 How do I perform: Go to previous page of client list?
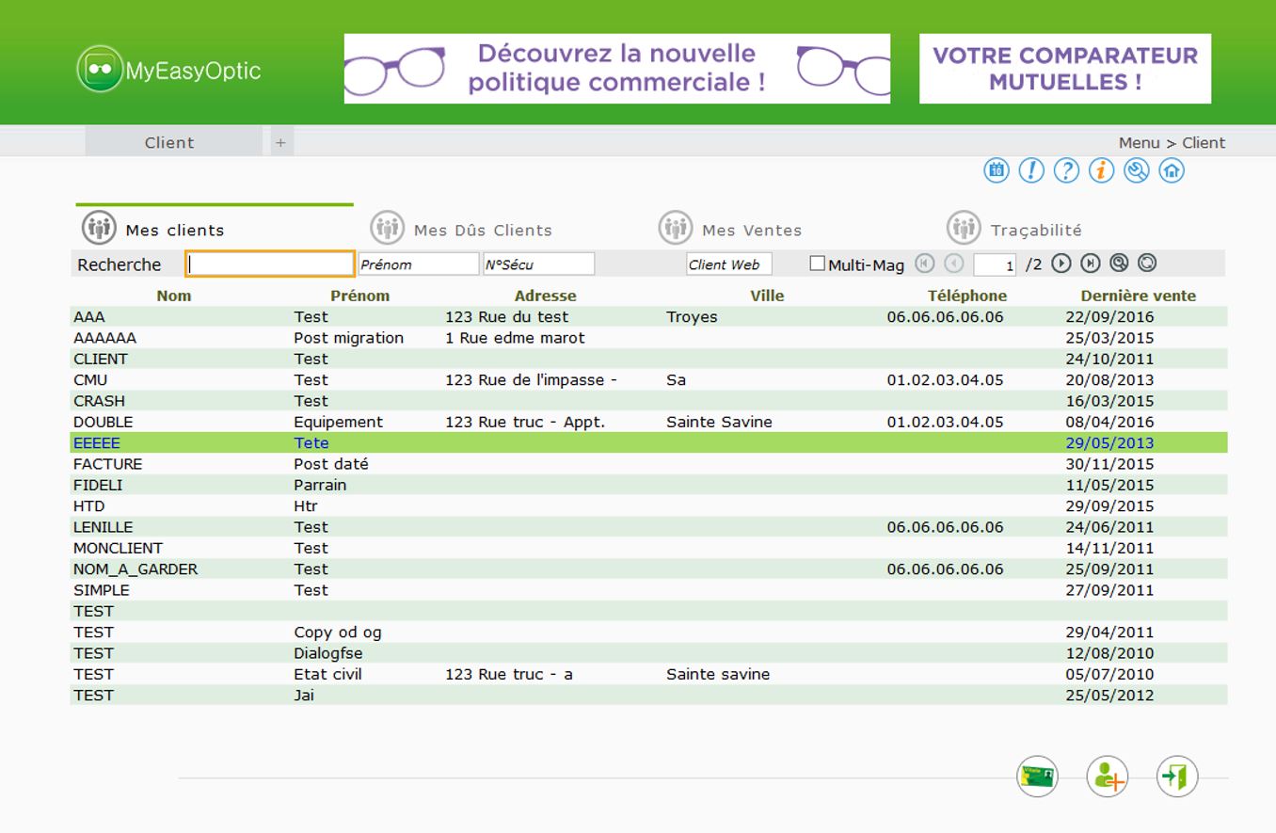coord(953,264)
